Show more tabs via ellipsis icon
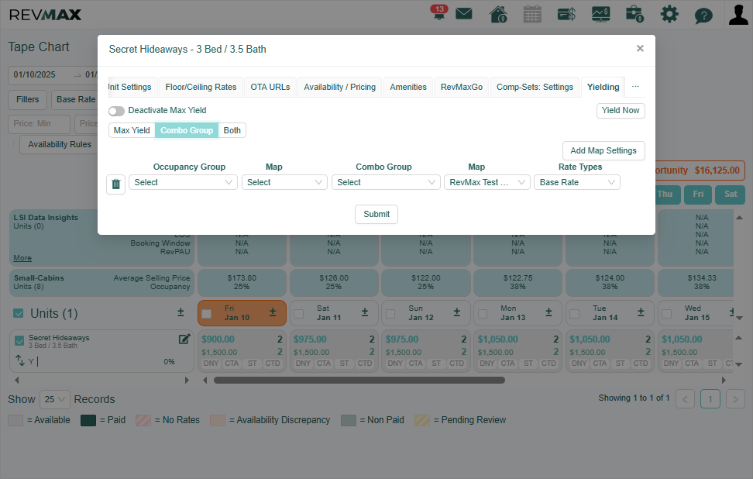Screen dimensions: 753x479 (635, 87)
